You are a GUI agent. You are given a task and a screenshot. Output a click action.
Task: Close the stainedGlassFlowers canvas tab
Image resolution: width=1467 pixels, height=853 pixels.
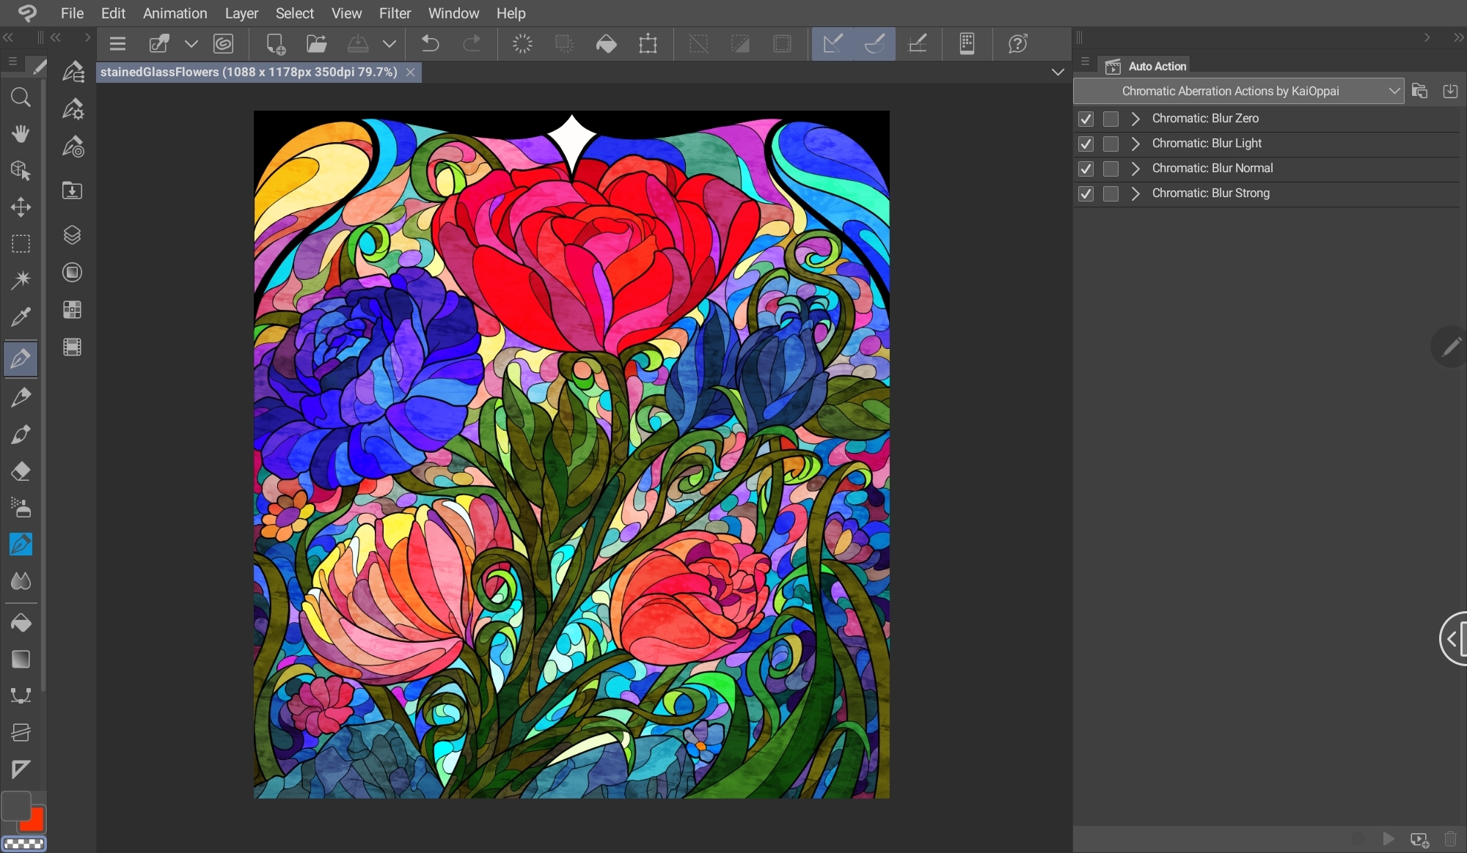coord(411,72)
